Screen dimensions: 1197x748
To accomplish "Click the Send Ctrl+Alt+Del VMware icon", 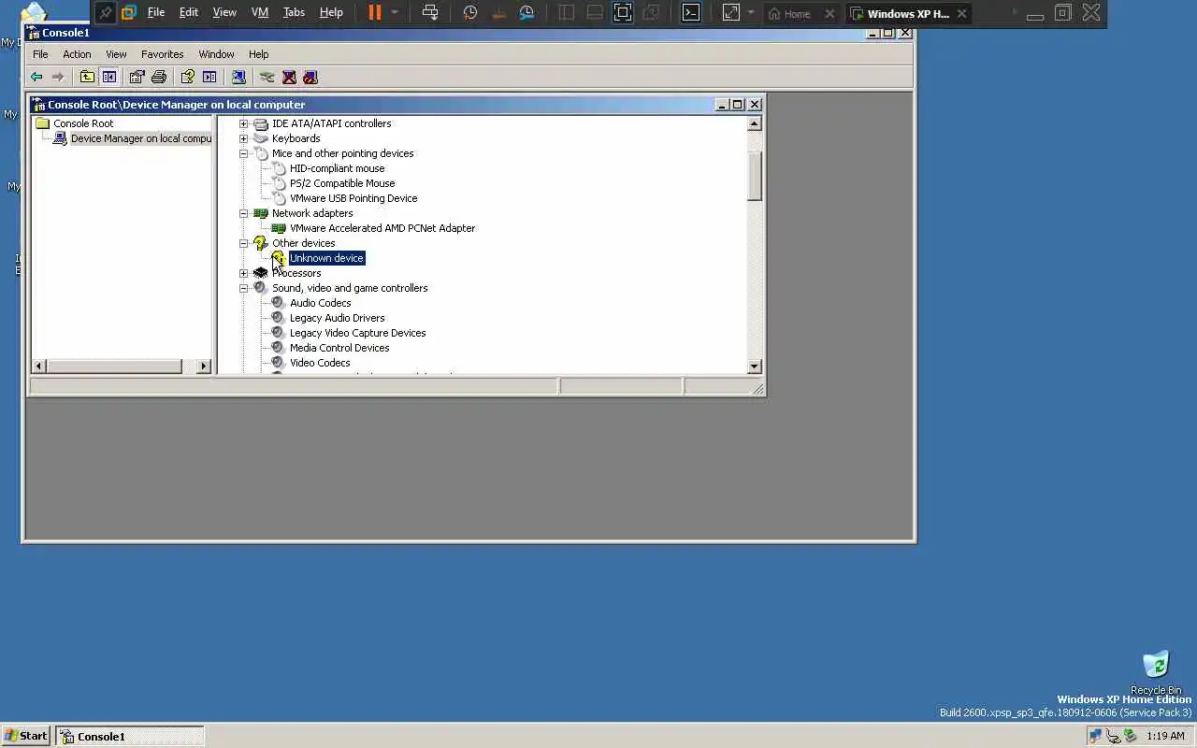I will [430, 13].
